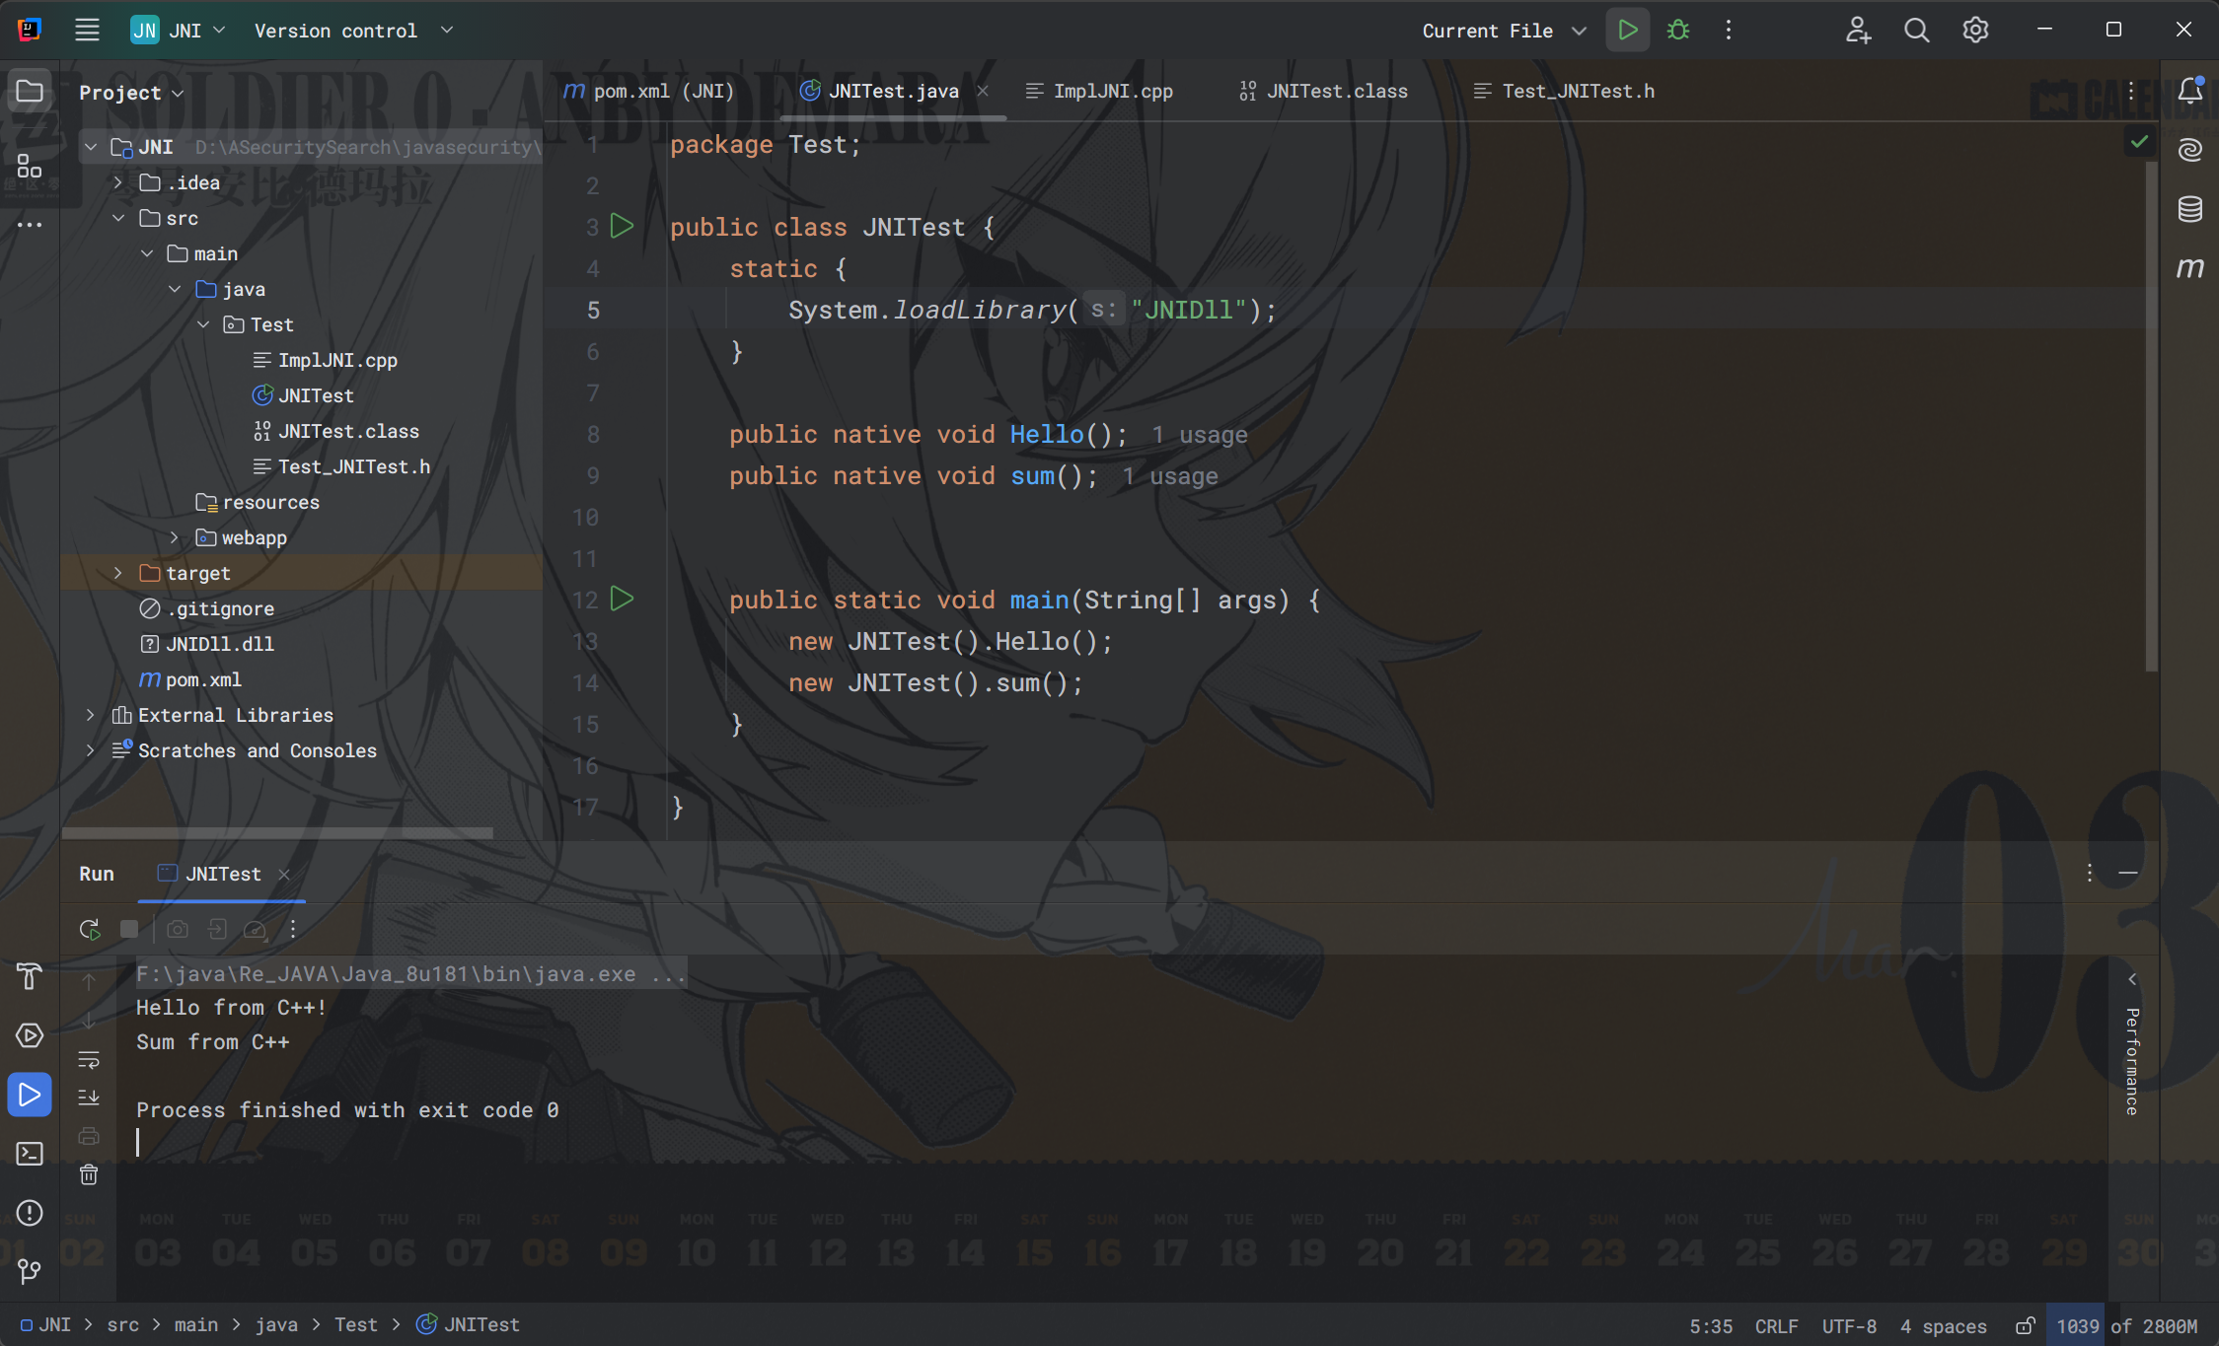Open editor tabs options kebab menu
The image size is (2219, 1346).
click(x=2131, y=92)
